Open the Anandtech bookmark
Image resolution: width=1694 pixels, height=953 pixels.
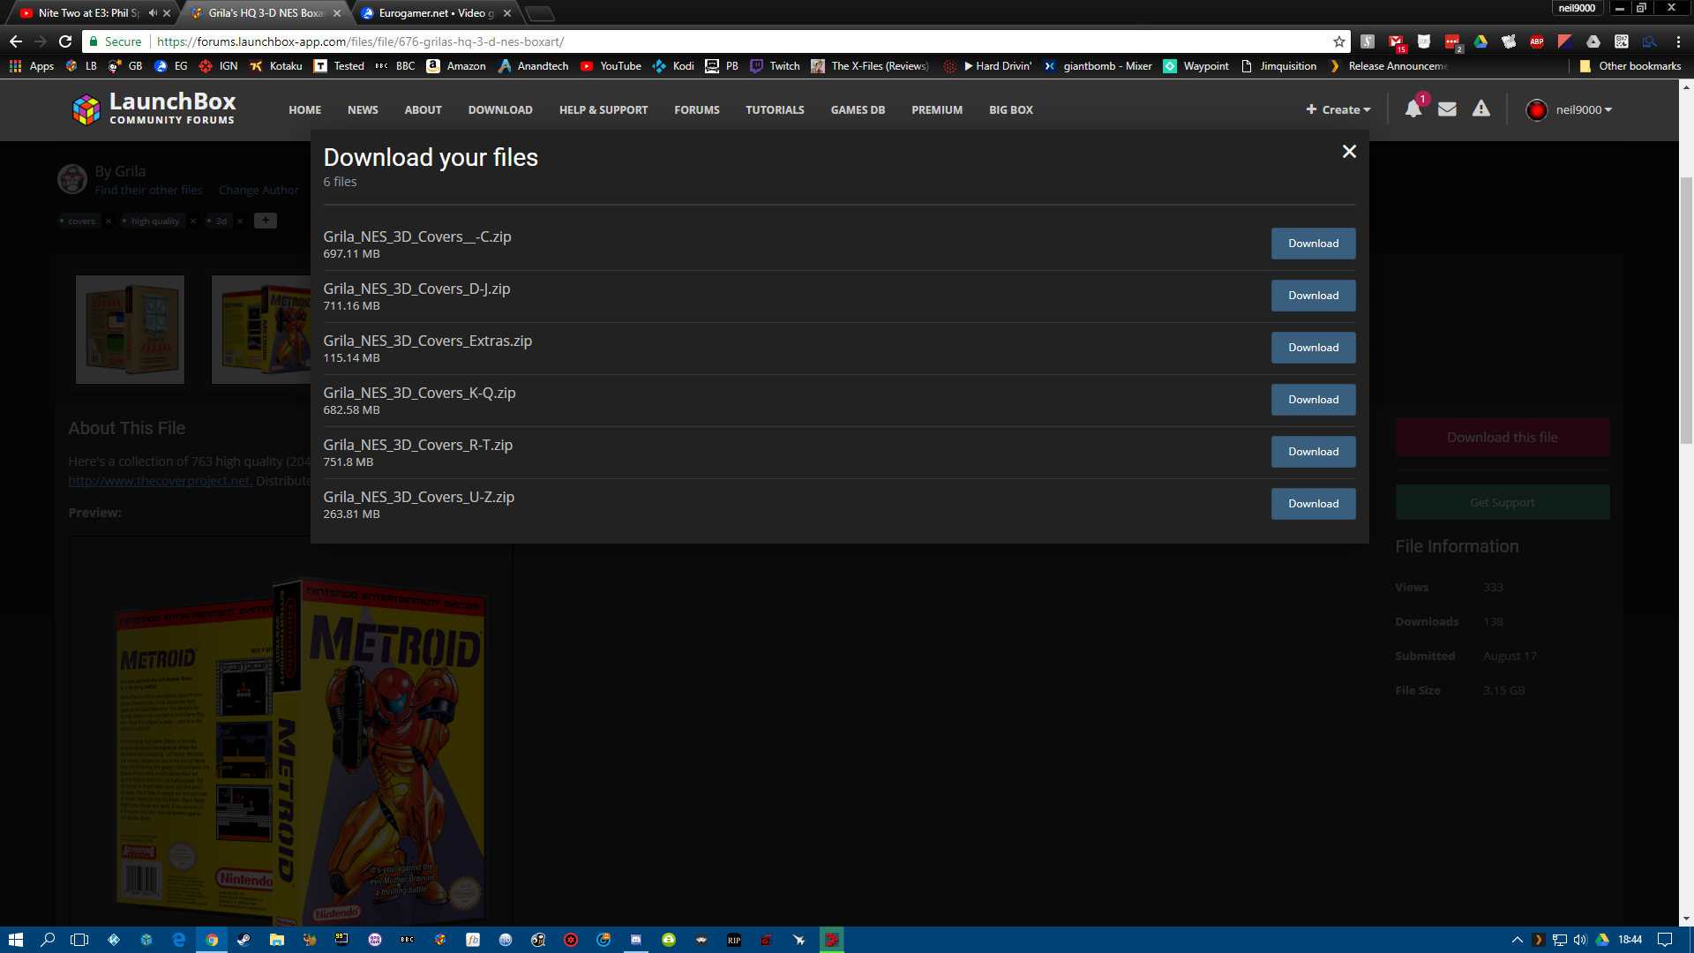pos(534,66)
